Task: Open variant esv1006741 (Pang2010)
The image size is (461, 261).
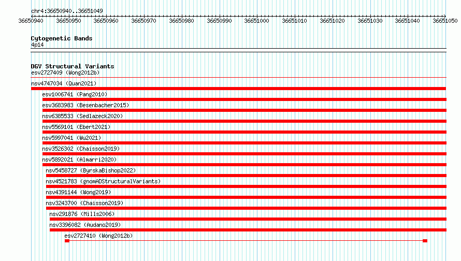Action: [x=75, y=94]
